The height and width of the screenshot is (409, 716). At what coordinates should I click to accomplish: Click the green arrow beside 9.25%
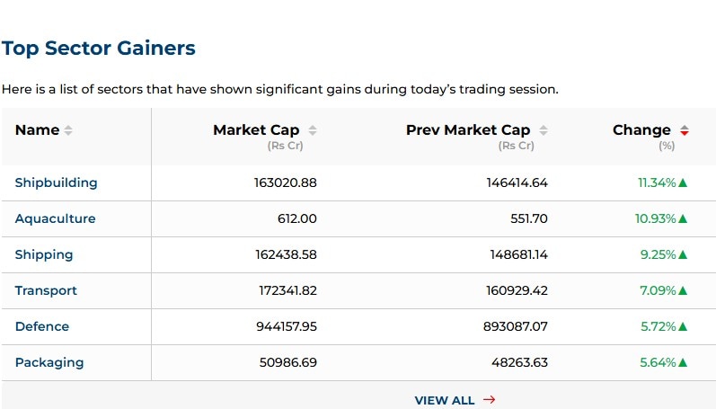point(683,254)
